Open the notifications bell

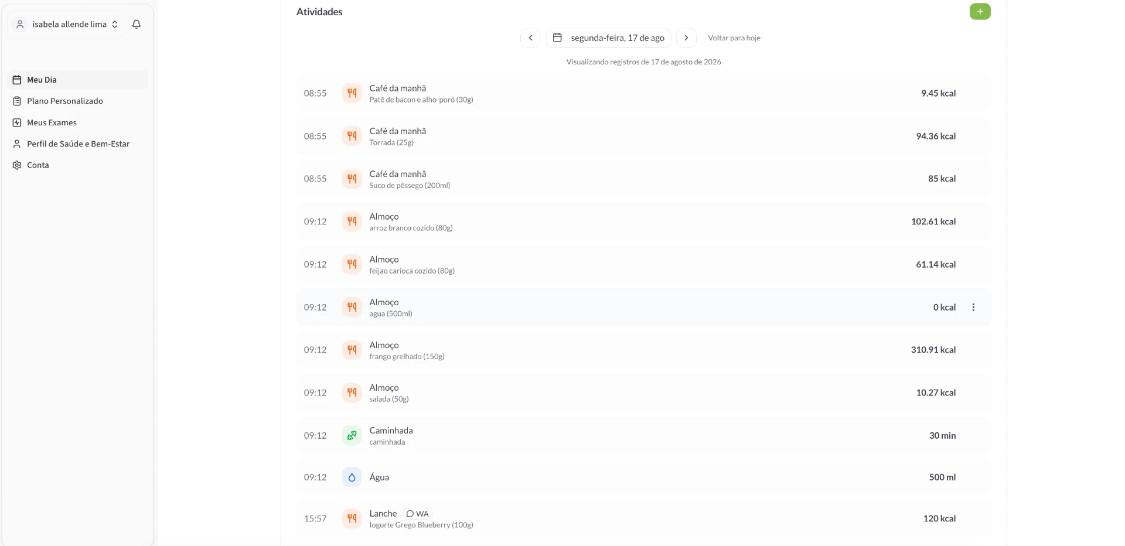(137, 24)
